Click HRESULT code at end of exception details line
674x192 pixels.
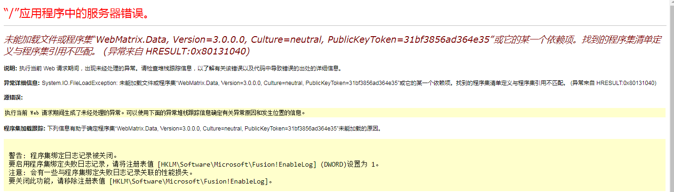(626, 83)
